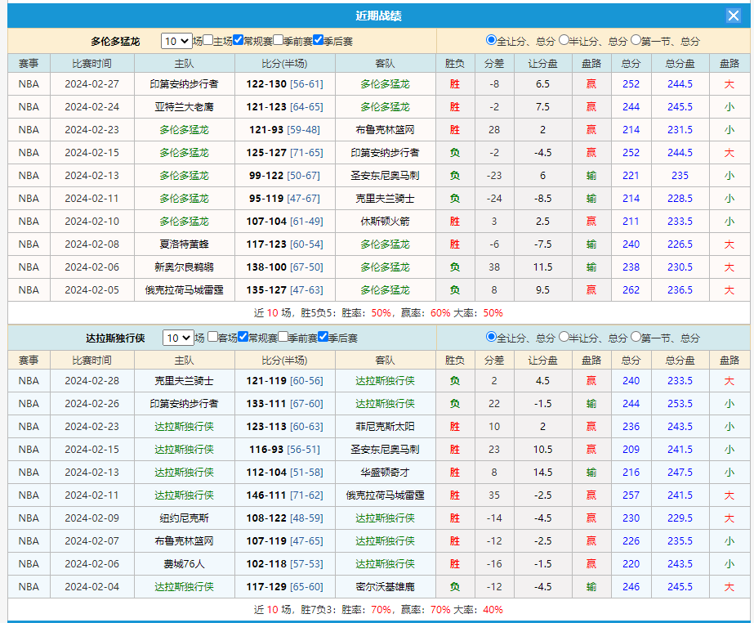Open the 菲尼克斯太阳 team link
The image size is (754, 623).
click(385, 427)
